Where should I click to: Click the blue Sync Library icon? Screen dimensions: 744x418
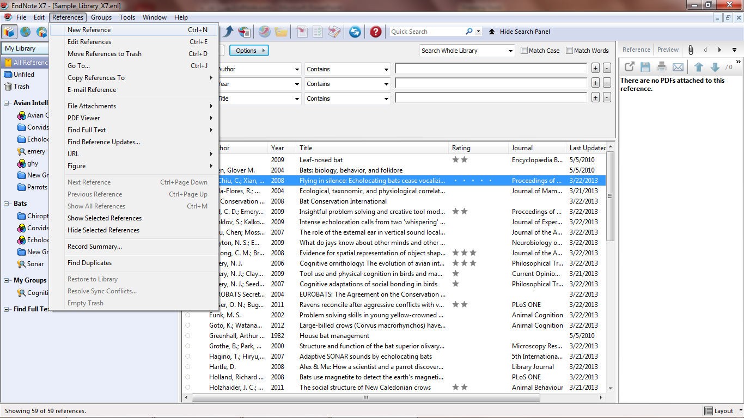pos(355,32)
